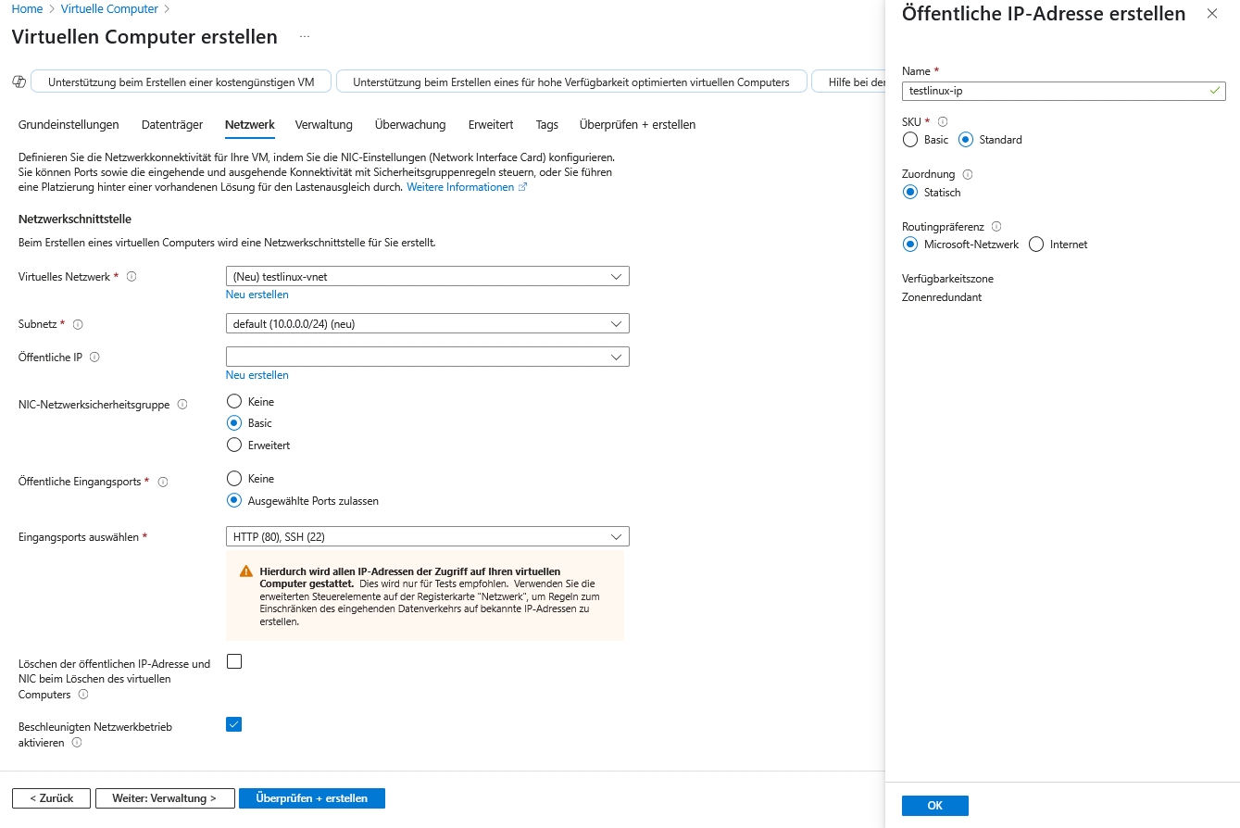The height and width of the screenshot is (828, 1240).
Task: Click the Copilot icon left of suggestions
Action: click(19, 82)
